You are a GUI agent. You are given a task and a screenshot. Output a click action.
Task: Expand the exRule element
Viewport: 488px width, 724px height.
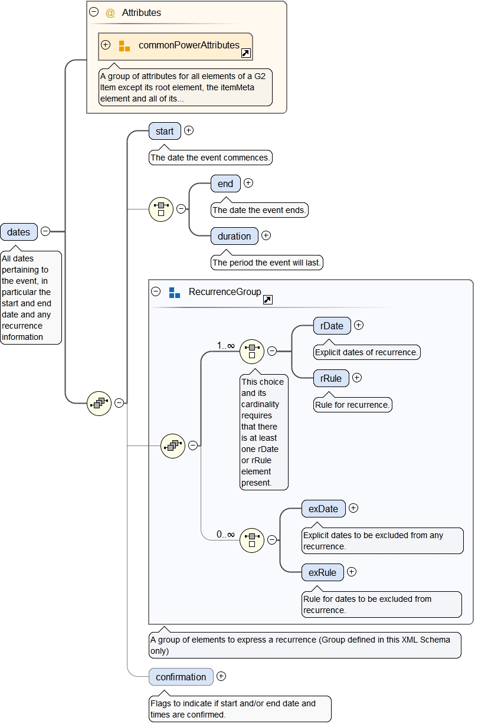352,572
